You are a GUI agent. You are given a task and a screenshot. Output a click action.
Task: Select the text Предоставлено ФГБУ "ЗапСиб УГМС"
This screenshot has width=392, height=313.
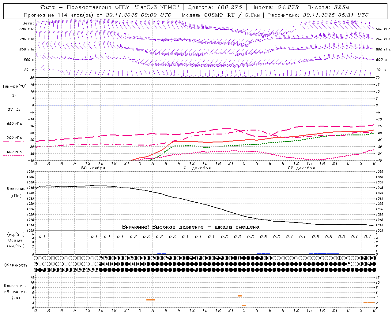click(123, 7)
